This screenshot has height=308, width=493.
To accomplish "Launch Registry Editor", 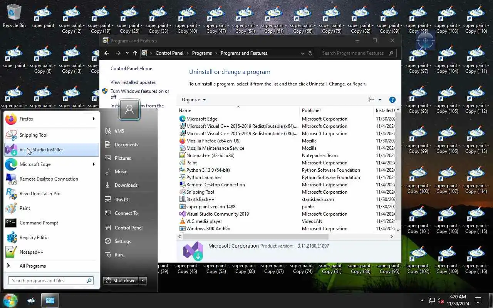I will click(52, 238).
